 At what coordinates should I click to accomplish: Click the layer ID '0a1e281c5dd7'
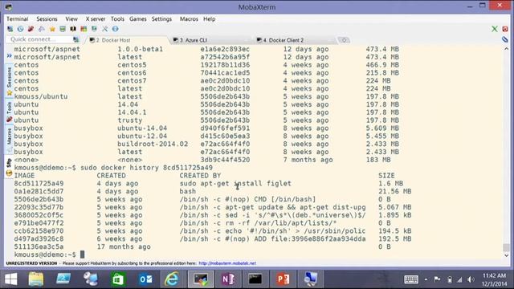39,191
